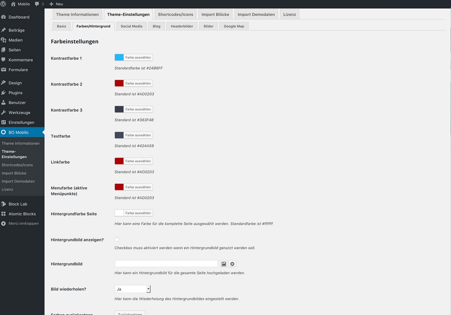451x315 pixels.
Task: Switch to the Shortcodes/Icons tab
Action: click(175, 15)
